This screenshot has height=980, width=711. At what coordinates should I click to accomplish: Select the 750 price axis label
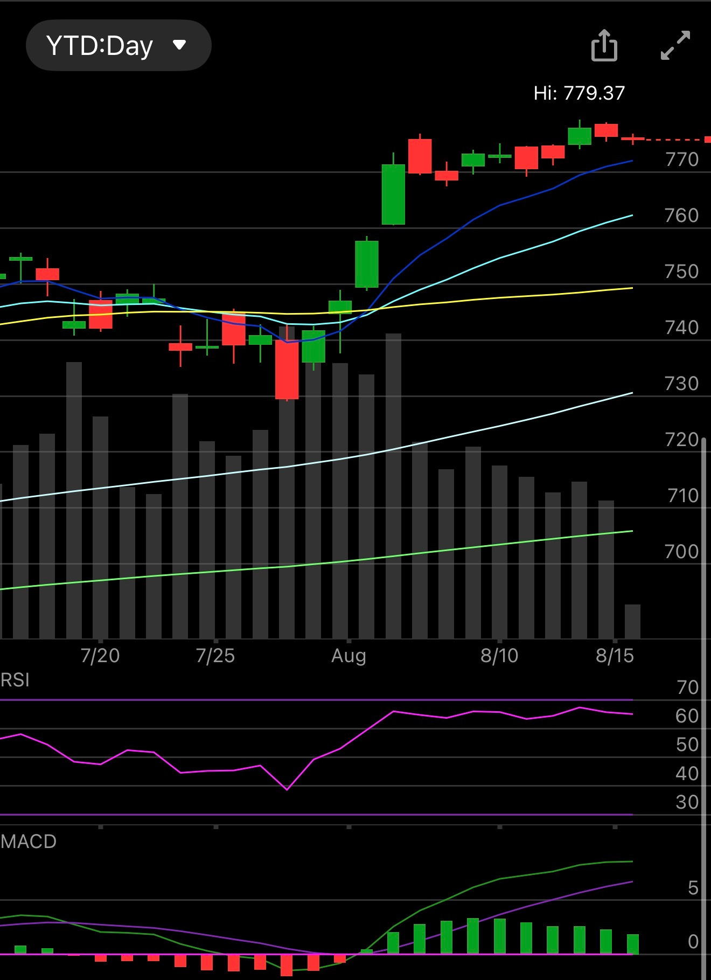681,272
